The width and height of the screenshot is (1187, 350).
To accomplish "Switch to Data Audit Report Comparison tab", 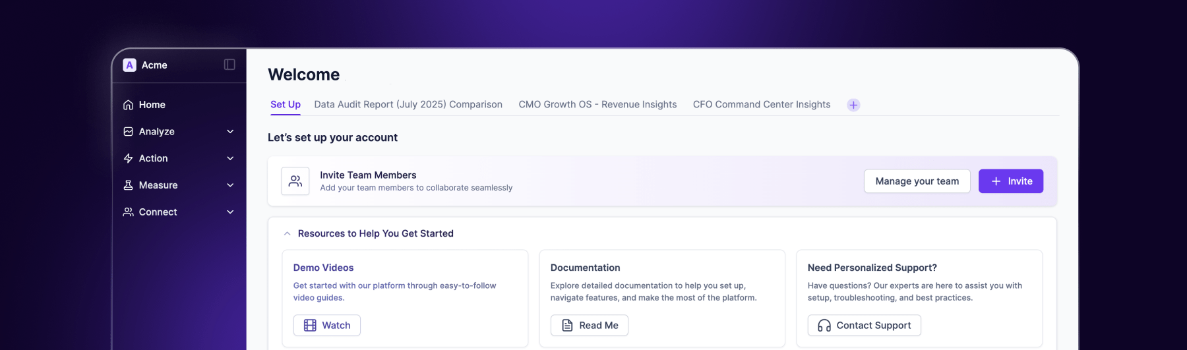I will [408, 105].
